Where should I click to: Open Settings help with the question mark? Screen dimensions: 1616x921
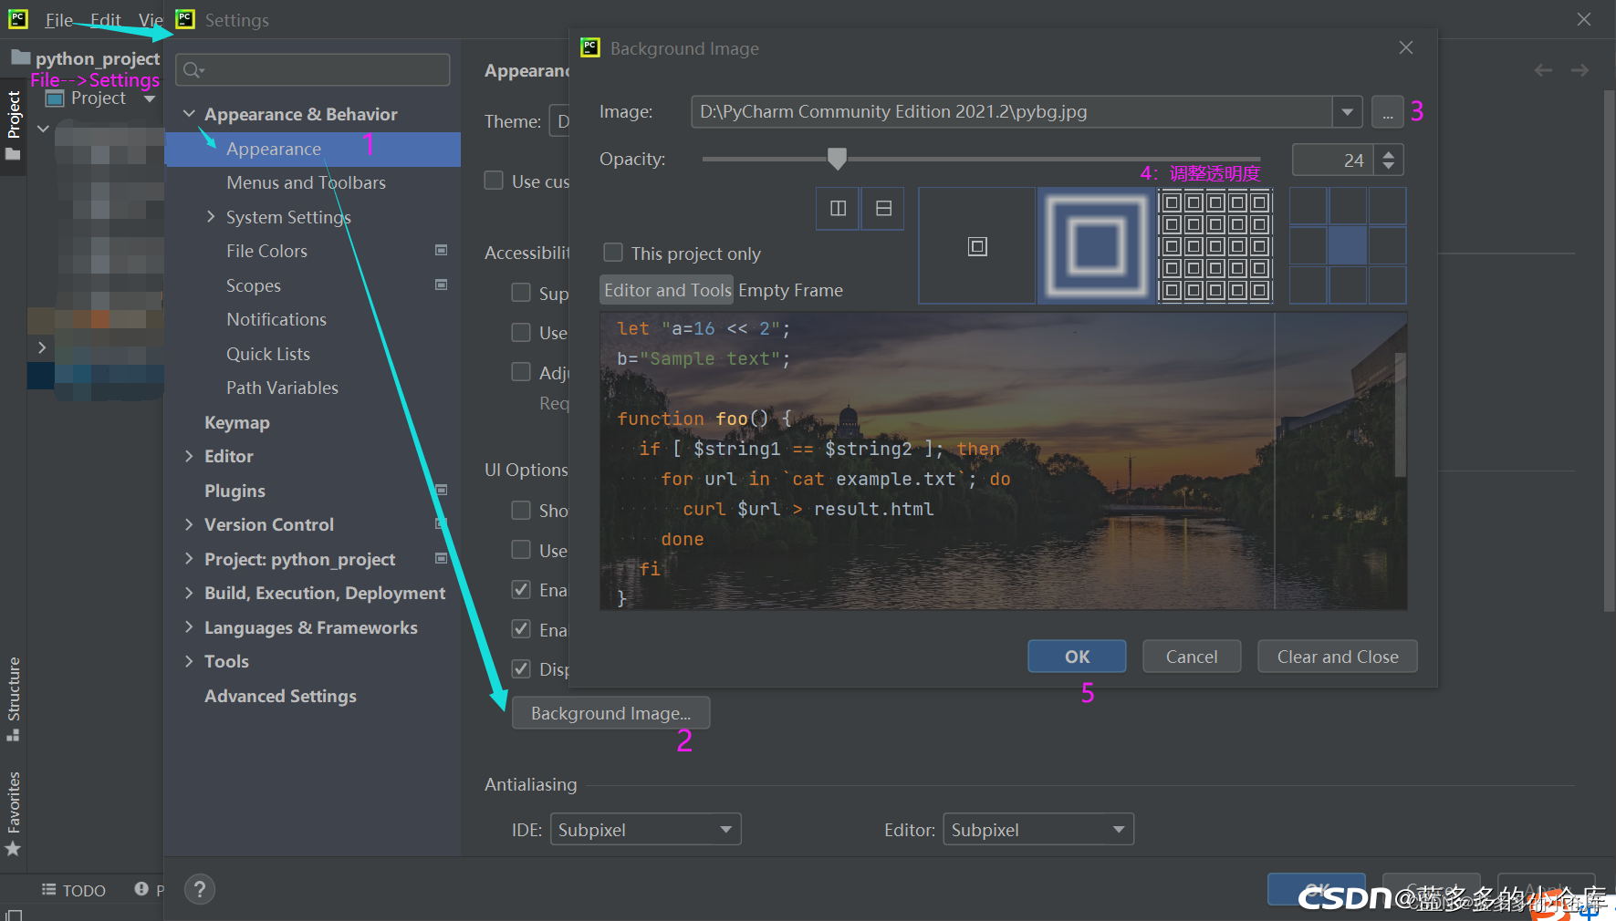200,889
